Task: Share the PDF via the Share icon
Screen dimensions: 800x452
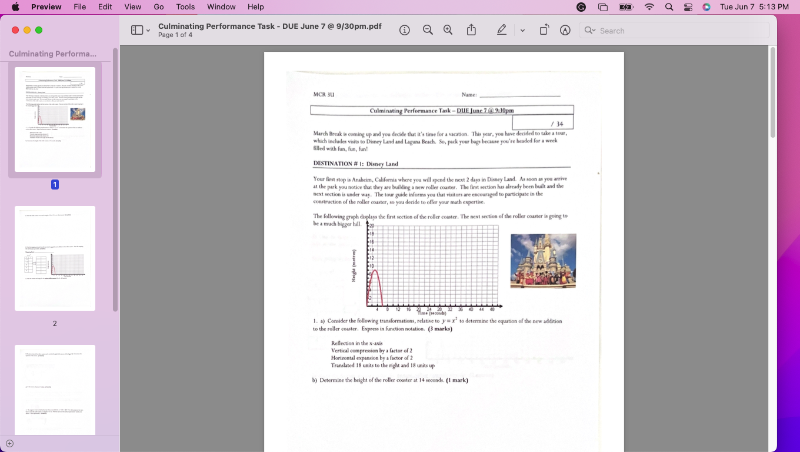Action: (471, 30)
